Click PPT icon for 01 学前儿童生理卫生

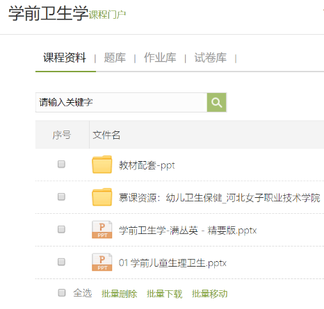pyautogui.click(x=102, y=262)
